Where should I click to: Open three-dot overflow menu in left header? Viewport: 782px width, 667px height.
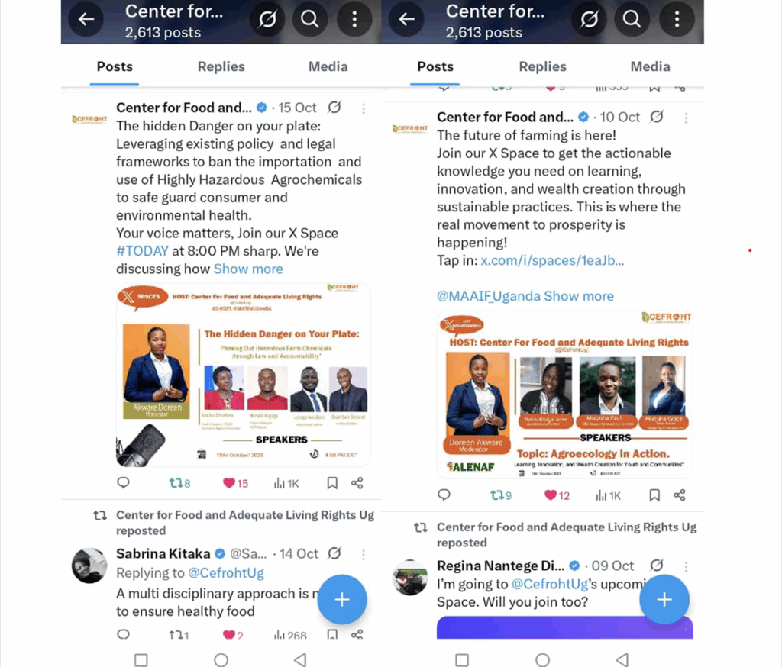pyautogui.click(x=354, y=19)
